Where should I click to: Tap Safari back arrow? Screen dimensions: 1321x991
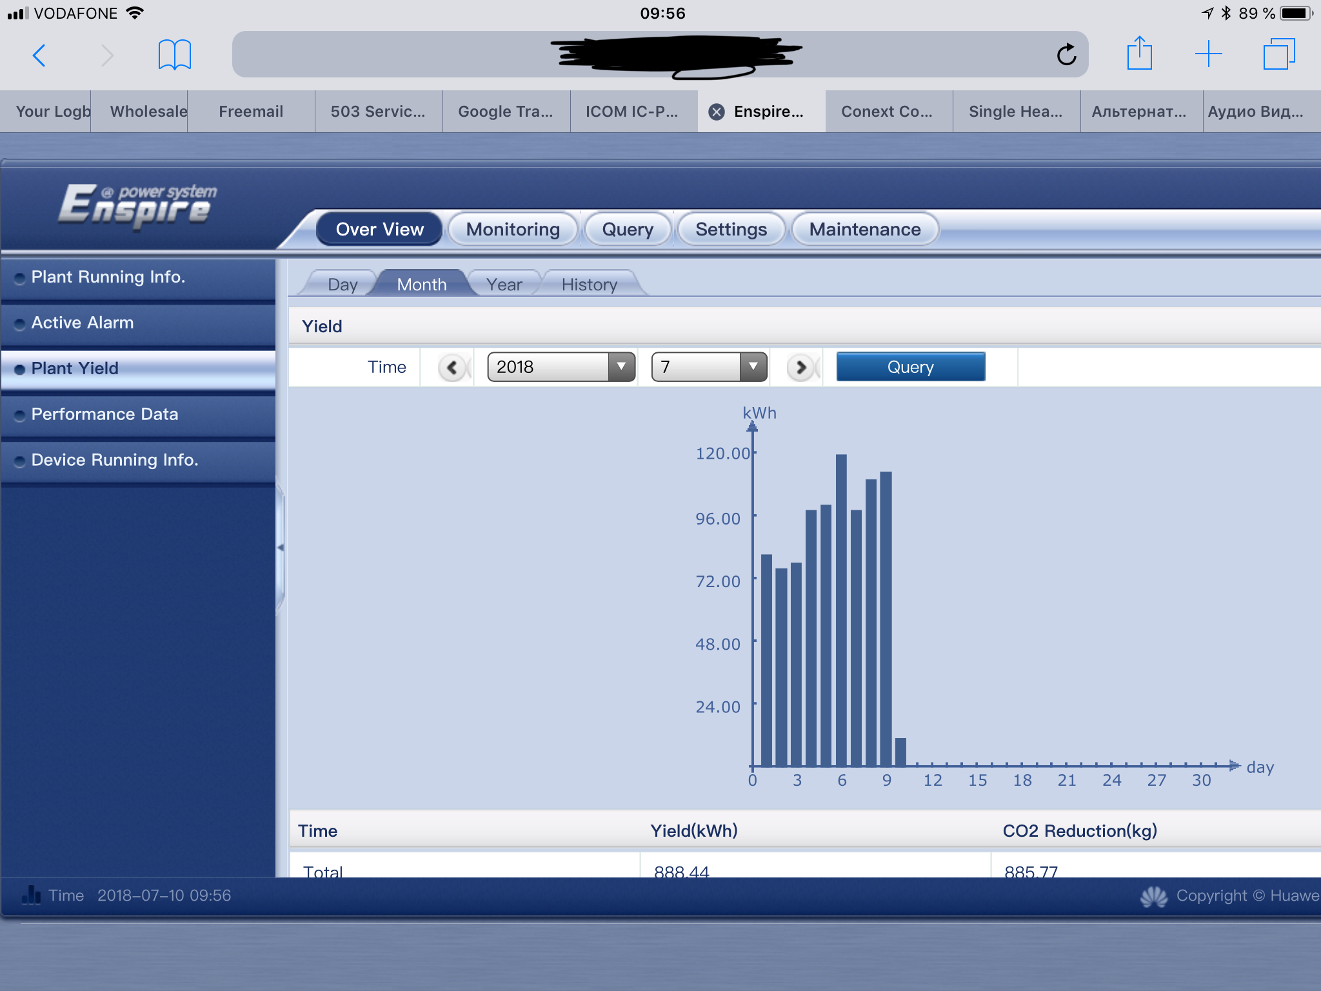39,55
